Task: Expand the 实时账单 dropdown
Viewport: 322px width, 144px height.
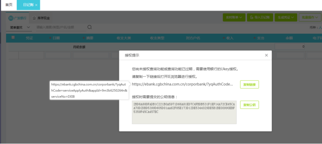Action: point(234,18)
